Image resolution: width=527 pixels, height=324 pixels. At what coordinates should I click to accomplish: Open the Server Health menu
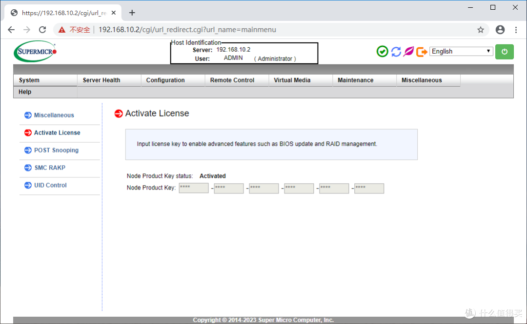tap(101, 80)
